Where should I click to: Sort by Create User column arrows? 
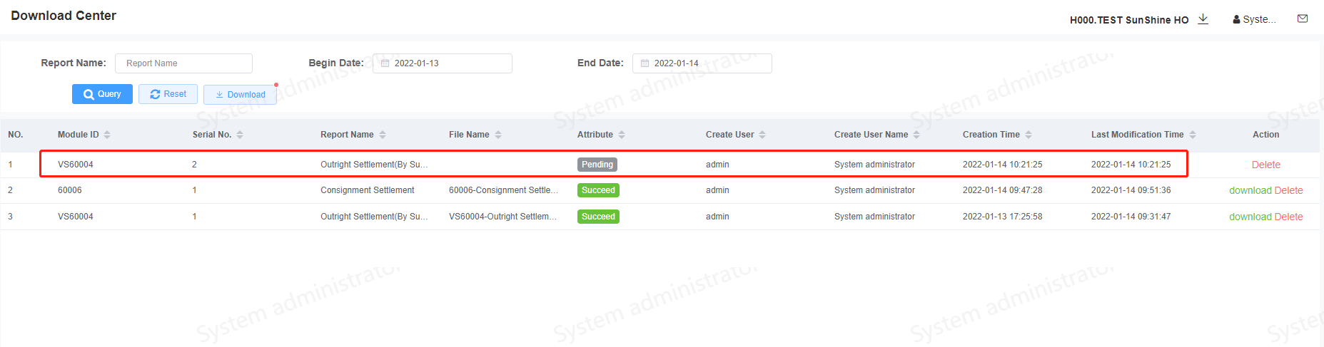point(762,135)
